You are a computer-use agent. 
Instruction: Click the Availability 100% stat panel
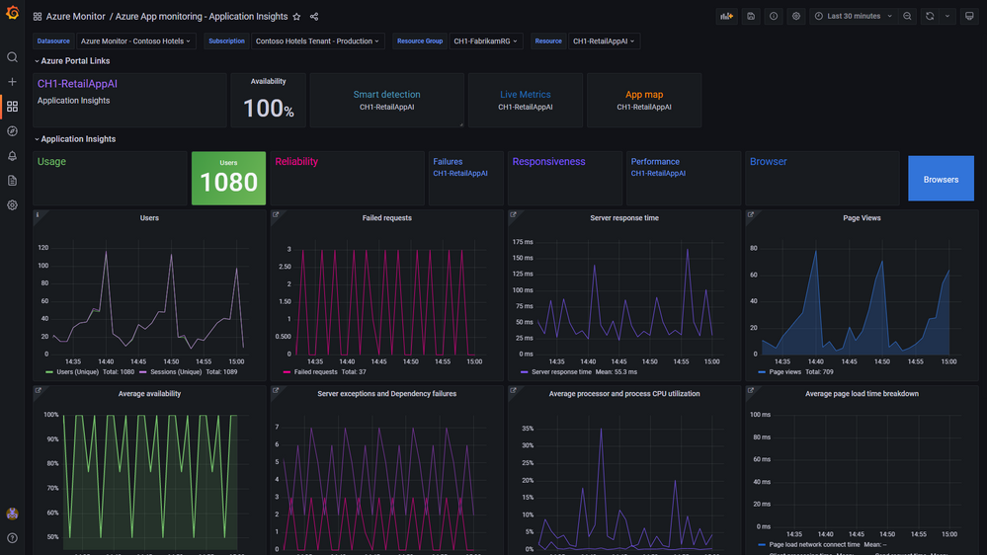(268, 101)
